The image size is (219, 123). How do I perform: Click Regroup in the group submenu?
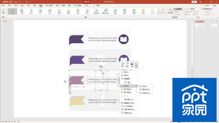145,90
